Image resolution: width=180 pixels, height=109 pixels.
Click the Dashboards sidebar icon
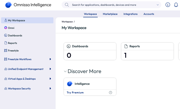coord(6,35)
